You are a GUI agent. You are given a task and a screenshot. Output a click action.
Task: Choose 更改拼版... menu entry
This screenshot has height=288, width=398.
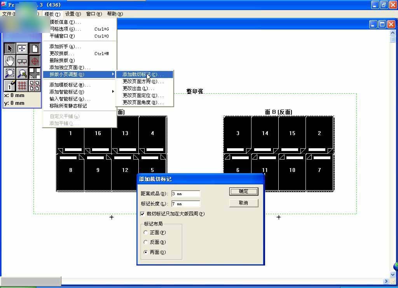(79, 54)
